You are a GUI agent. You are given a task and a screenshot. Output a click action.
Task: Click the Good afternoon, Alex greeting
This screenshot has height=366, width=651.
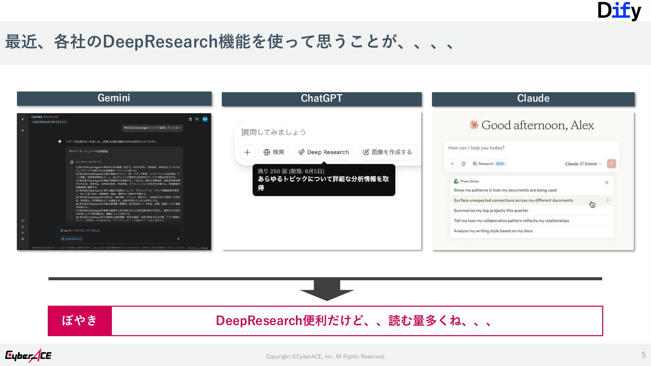click(538, 125)
